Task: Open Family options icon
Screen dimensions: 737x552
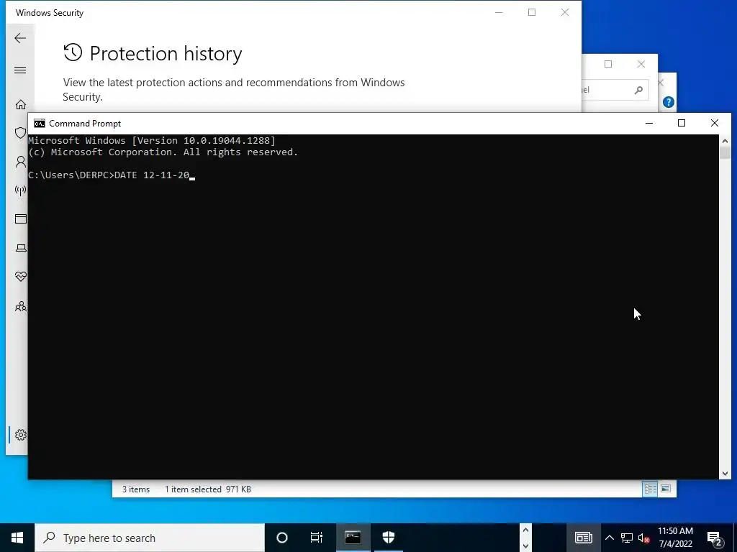Action: [x=21, y=306]
